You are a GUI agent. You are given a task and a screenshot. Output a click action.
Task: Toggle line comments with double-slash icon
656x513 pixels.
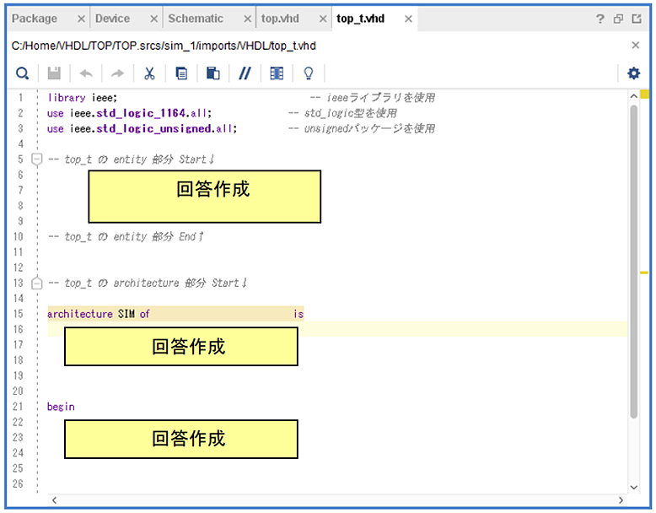tap(245, 73)
